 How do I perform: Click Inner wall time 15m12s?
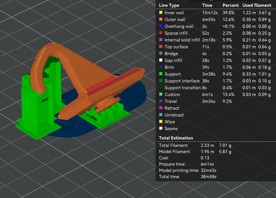210,13
